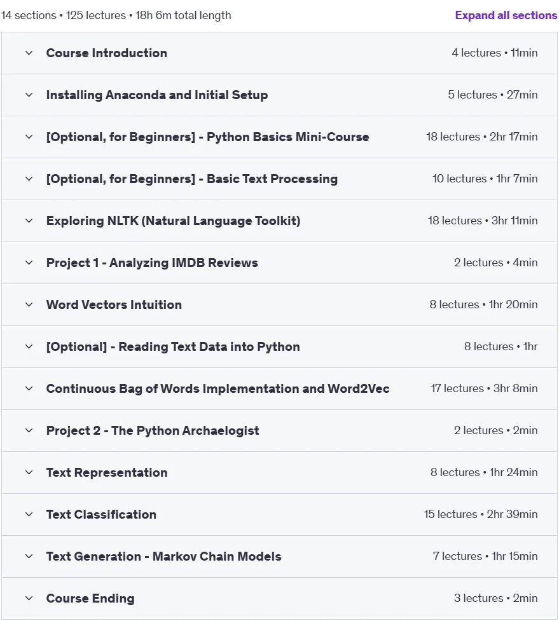Select the Course Ending section heading
The height and width of the screenshot is (621, 559).
point(90,598)
